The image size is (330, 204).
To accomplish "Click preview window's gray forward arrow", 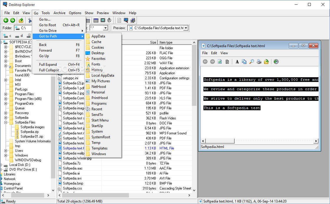I will [x=213, y=62].
